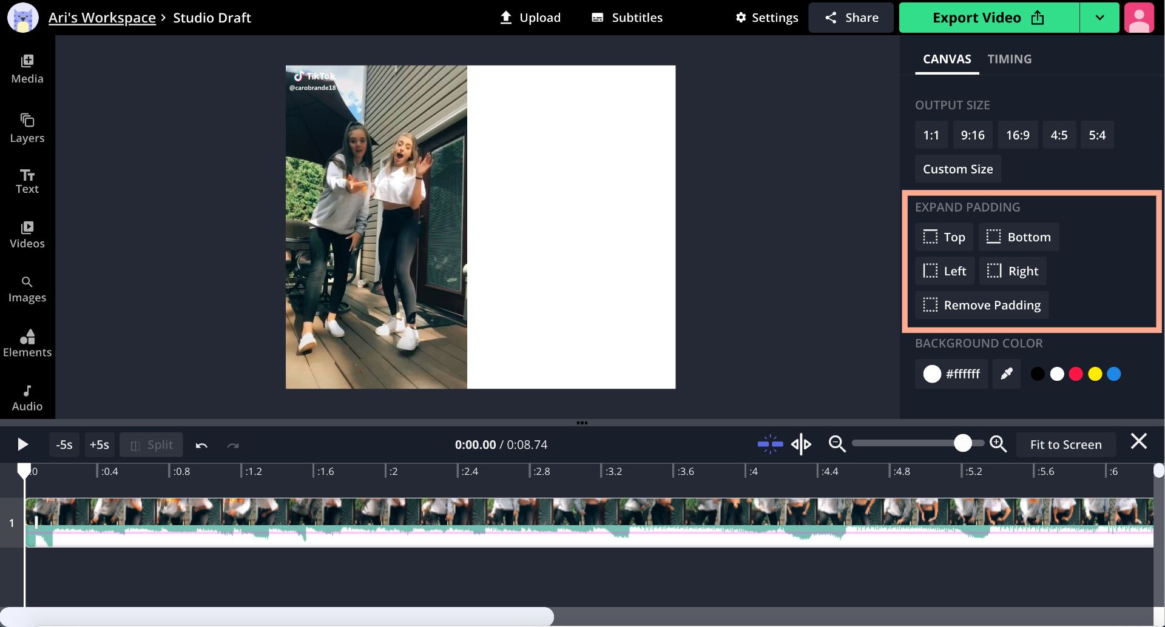Toggle timeline snapping
1165x627 pixels.
click(770, 444)
